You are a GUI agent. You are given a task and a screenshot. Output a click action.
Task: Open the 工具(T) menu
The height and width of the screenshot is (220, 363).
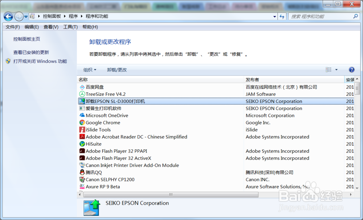(70, 27)
